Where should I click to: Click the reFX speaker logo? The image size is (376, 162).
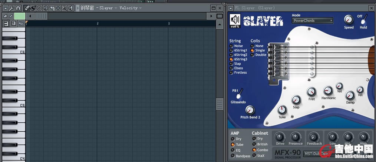(235, 21)
